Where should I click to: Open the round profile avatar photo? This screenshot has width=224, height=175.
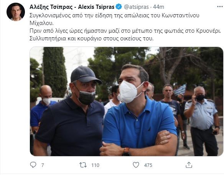click(16, 12)
